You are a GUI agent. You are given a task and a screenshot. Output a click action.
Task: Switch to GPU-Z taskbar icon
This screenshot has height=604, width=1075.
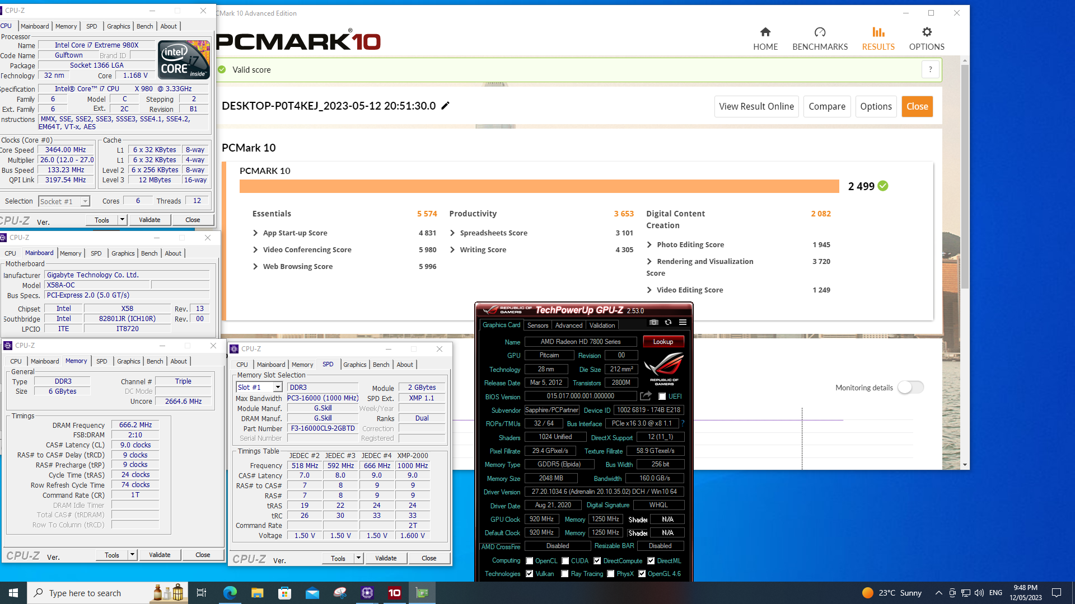coord(422,593)
